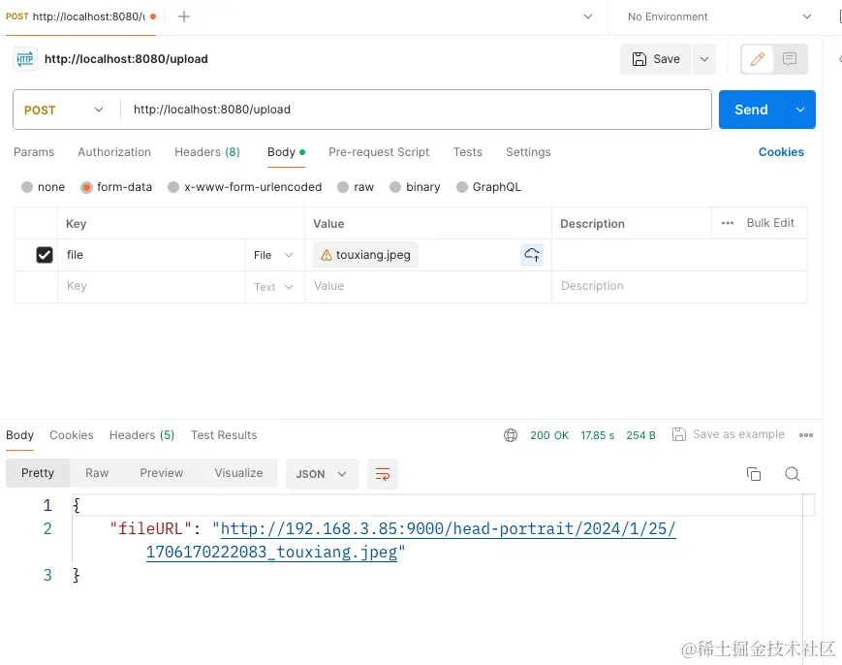
Task: Open the request Settings tab
Action: pos(528,152)
